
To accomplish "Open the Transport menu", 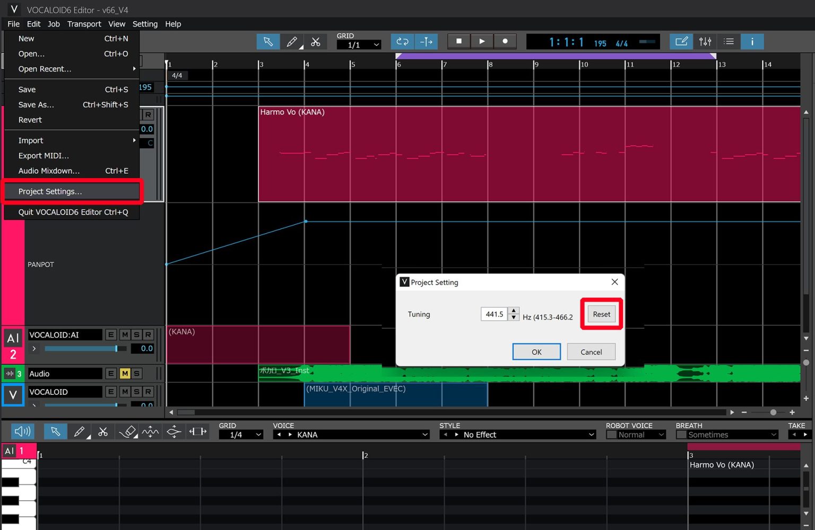I will (x=84, y=24).
